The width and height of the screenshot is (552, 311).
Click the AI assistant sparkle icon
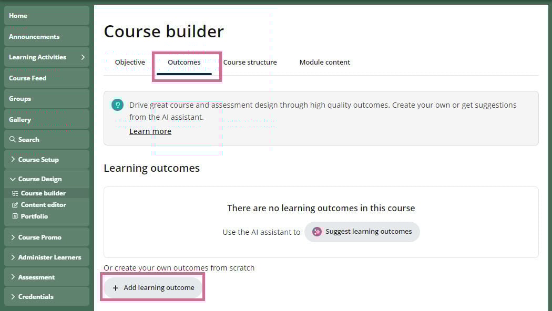317,232
